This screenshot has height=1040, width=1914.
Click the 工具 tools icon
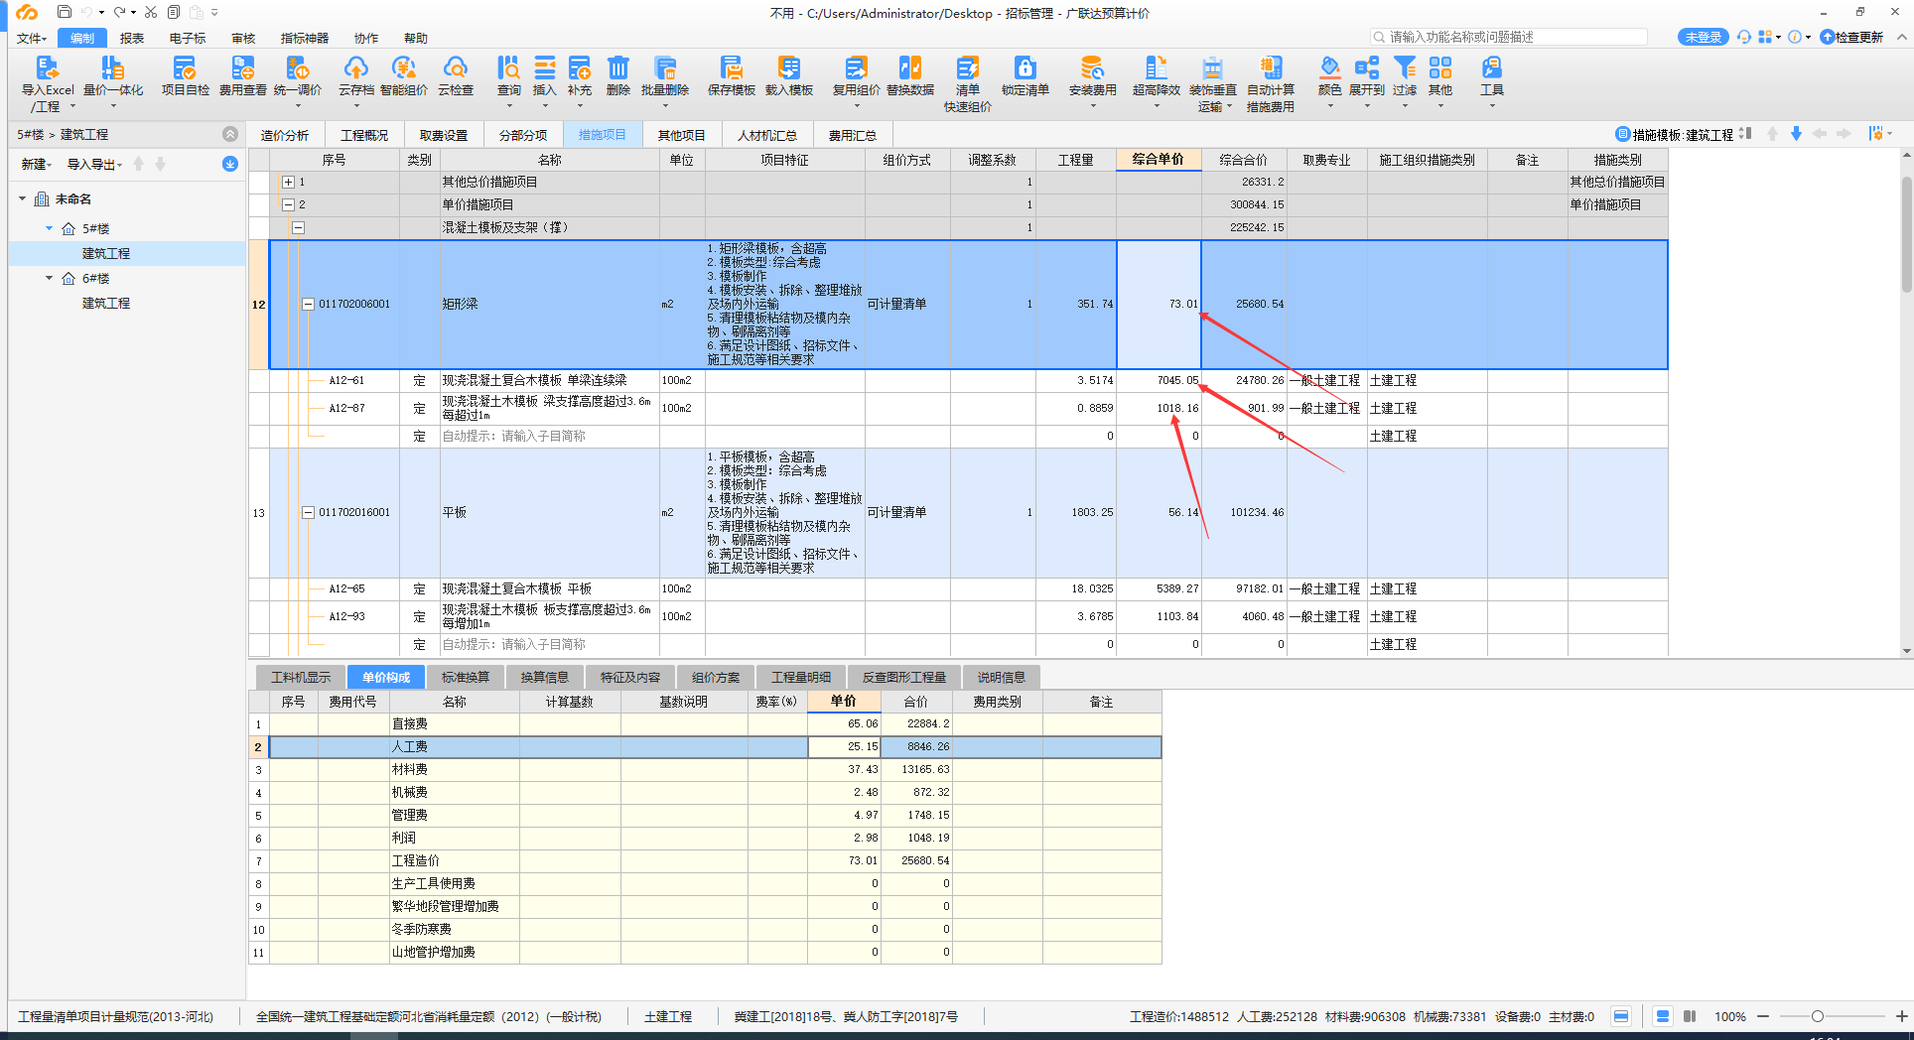pyautogui.click(x=1492, y=68)
